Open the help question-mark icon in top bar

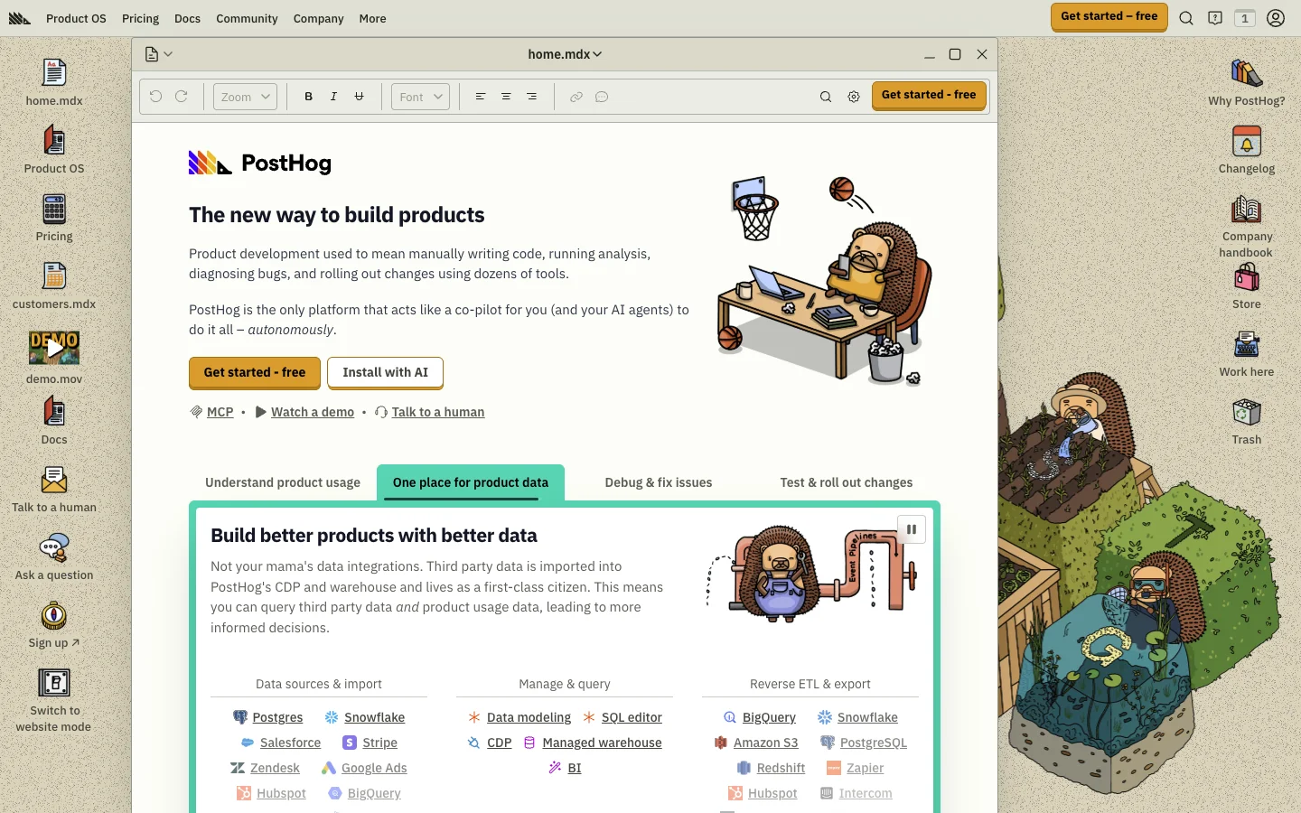pyautogui.click(x=1215, y=18)
